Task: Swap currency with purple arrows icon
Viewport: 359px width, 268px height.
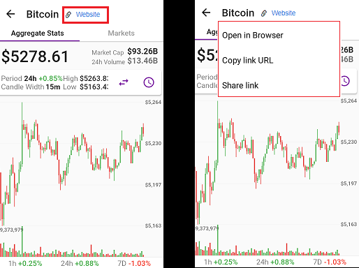Action: [x=124, y=82]
